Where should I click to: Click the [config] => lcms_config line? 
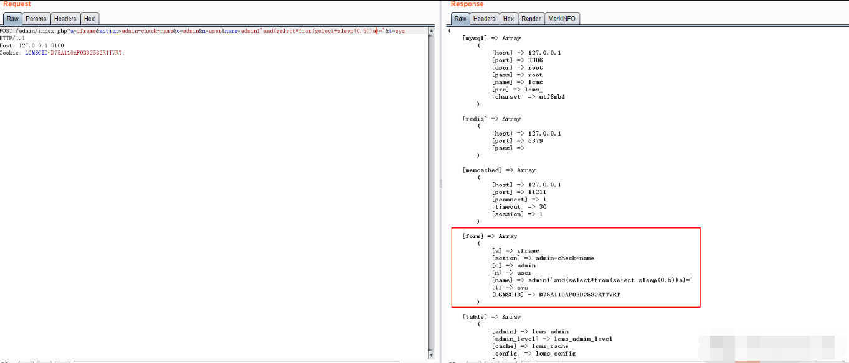[x=534, y=354]
